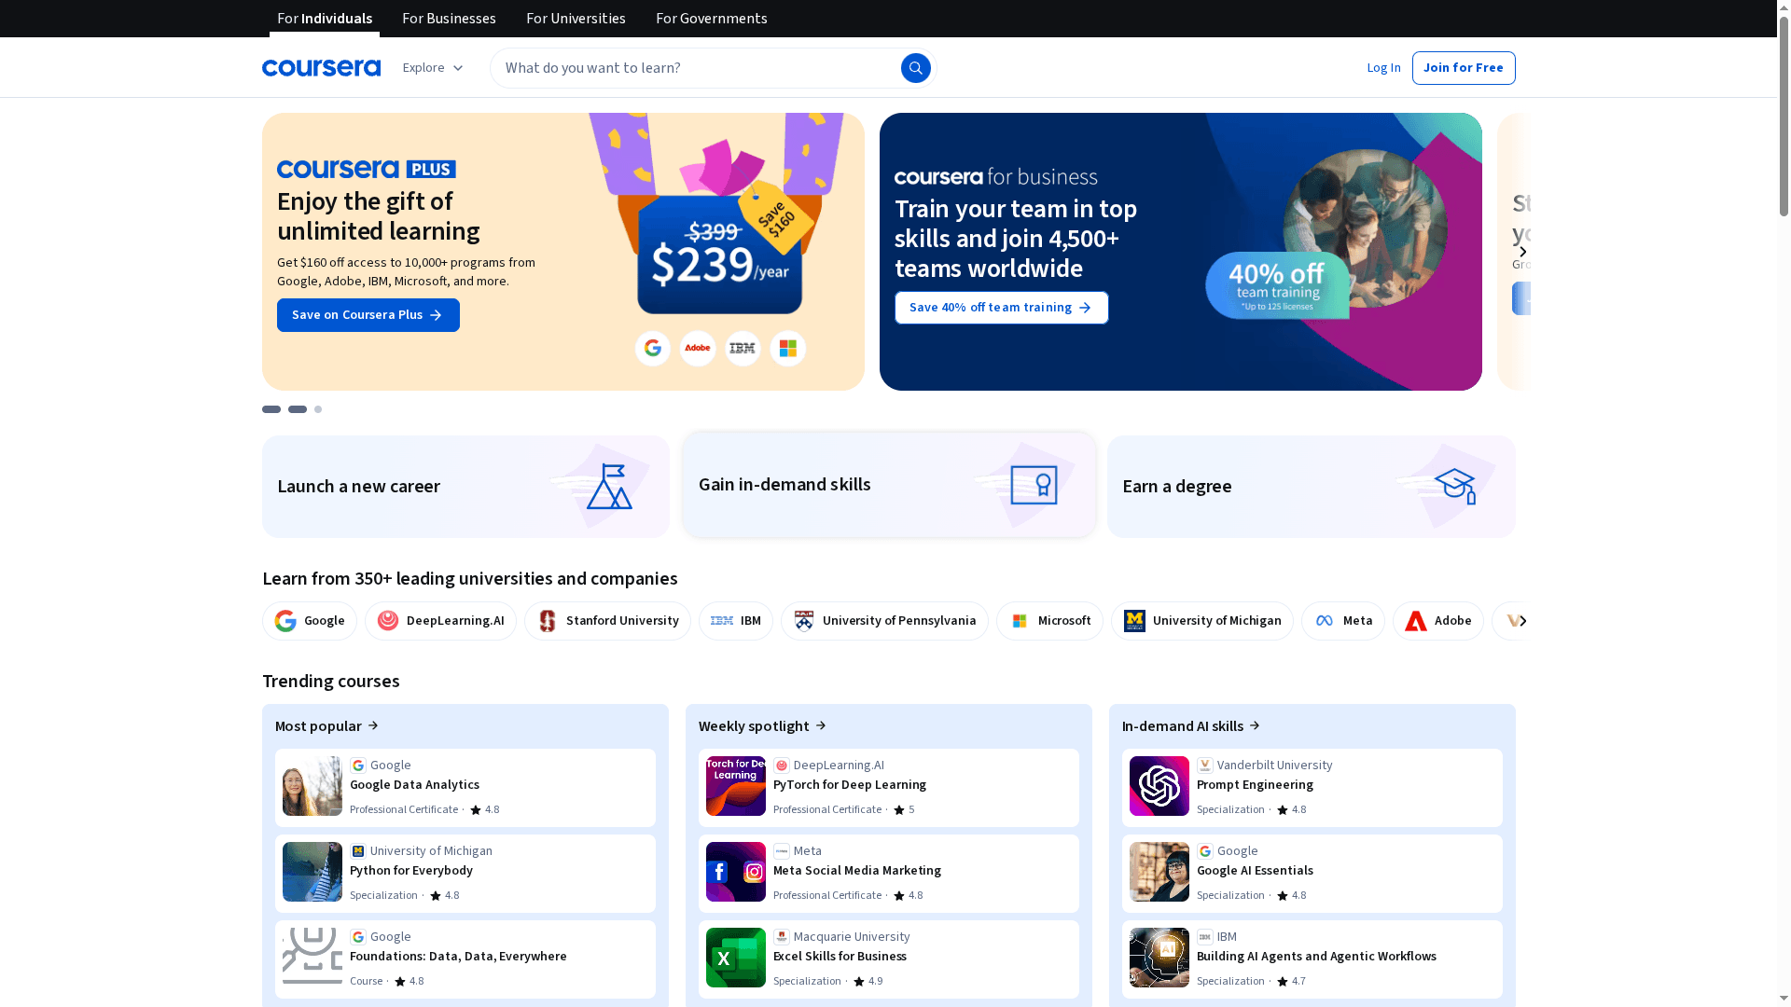Screen dimensions: 1791x1007
Task: Click the Meta partner logo icon
Action: (1323, 620)
